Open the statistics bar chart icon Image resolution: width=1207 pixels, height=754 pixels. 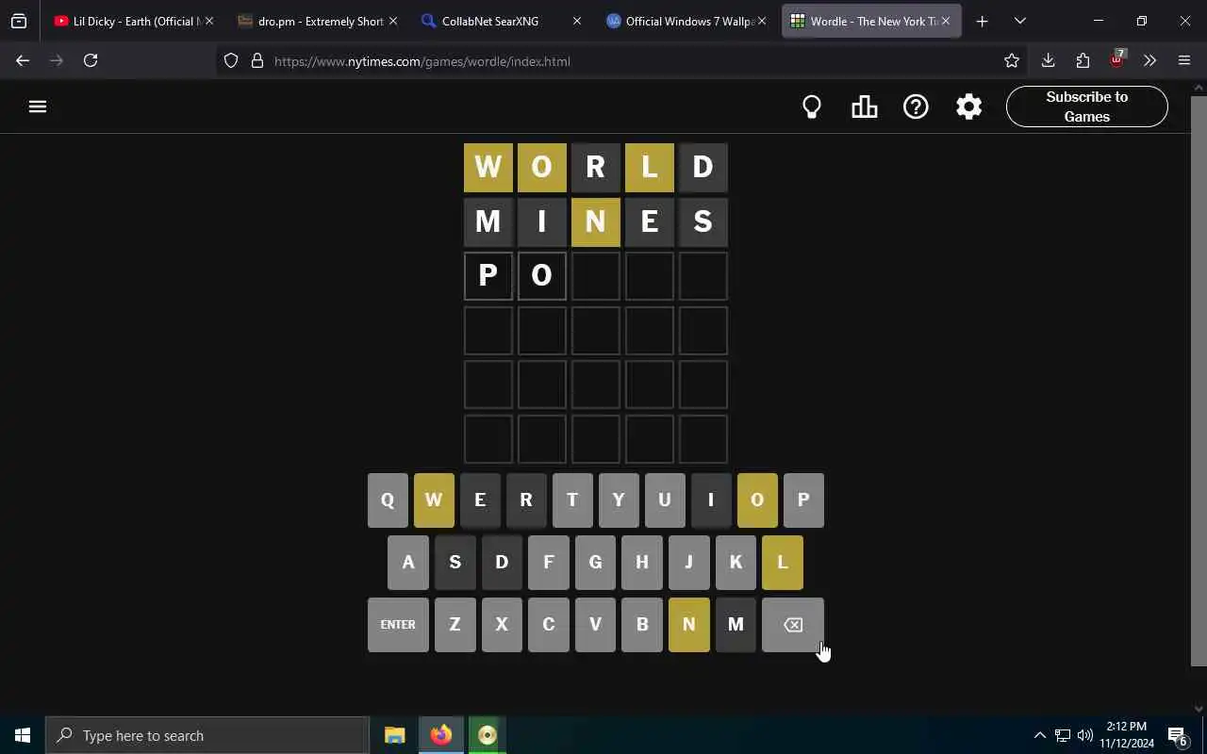[864, 107]
